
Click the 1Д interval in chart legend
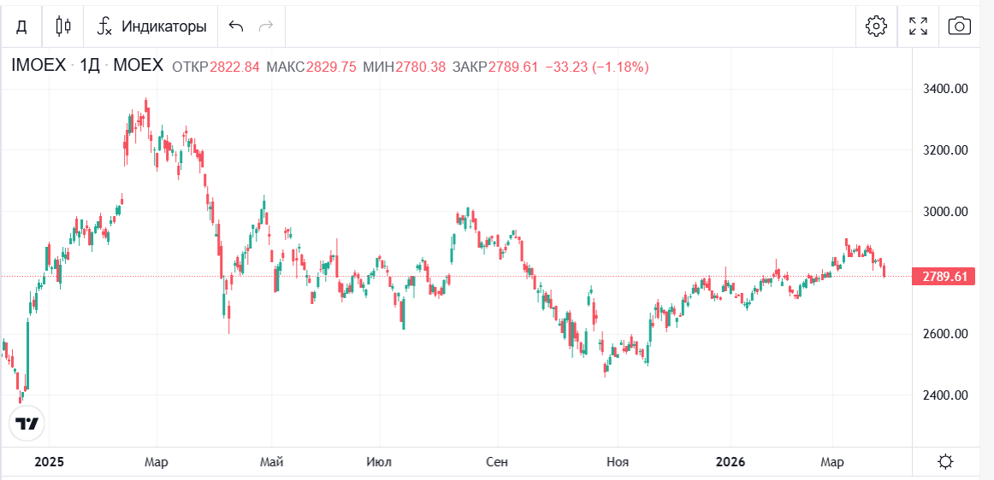pyautogui.click(x=90, y=66)
